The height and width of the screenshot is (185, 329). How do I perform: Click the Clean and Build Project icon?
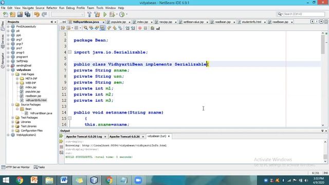97,14
